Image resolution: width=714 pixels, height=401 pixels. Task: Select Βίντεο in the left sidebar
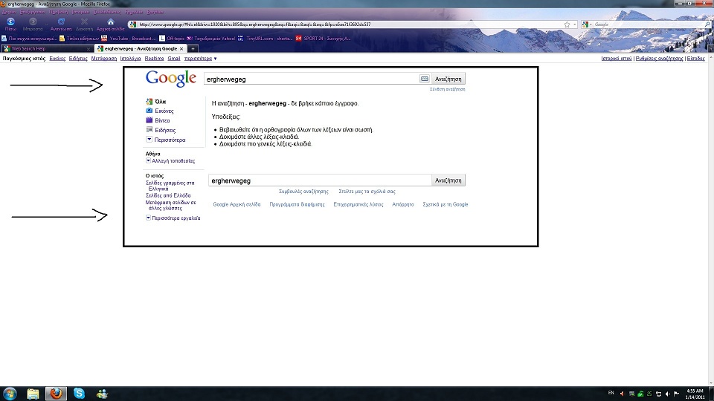(x=162, y=120)
